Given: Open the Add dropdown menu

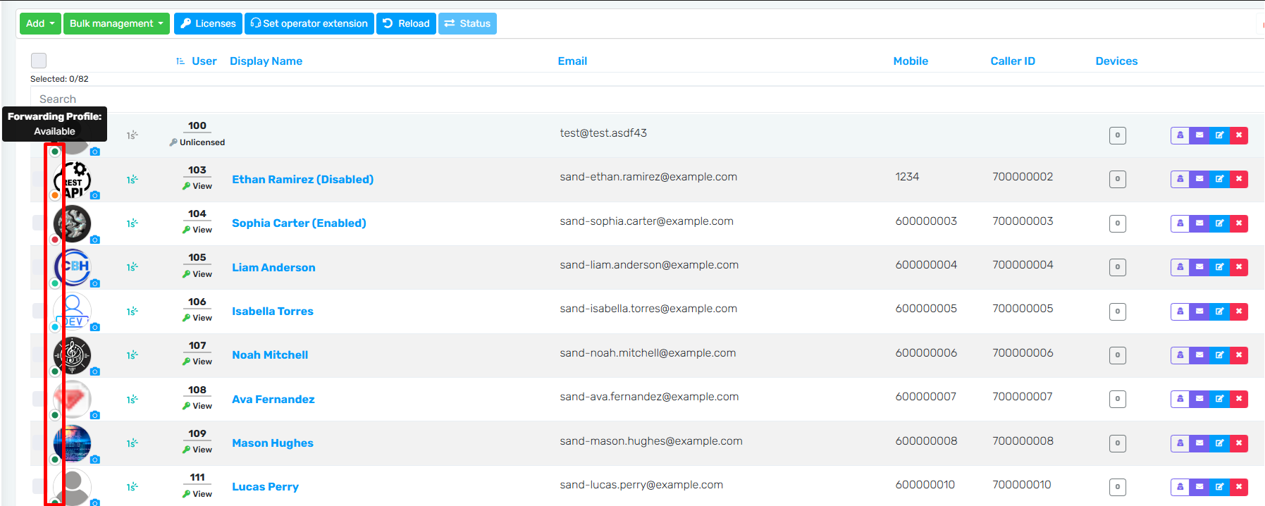Looking at the screenshot, I should click(x=39, y=23).
